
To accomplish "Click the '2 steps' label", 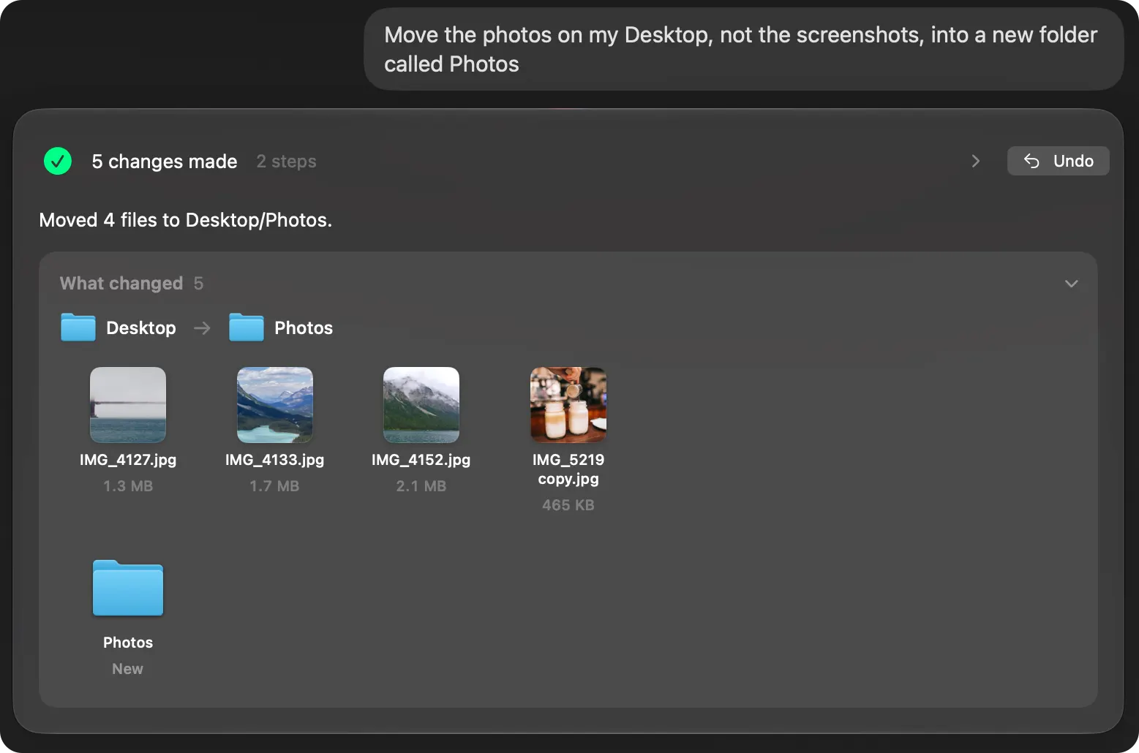I will [286, 162].
